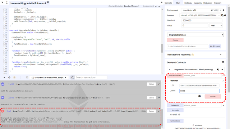Click the balanceOf button
Viewport: 230px width, 129px height.
pyautogui.click(x=175, y=105)
